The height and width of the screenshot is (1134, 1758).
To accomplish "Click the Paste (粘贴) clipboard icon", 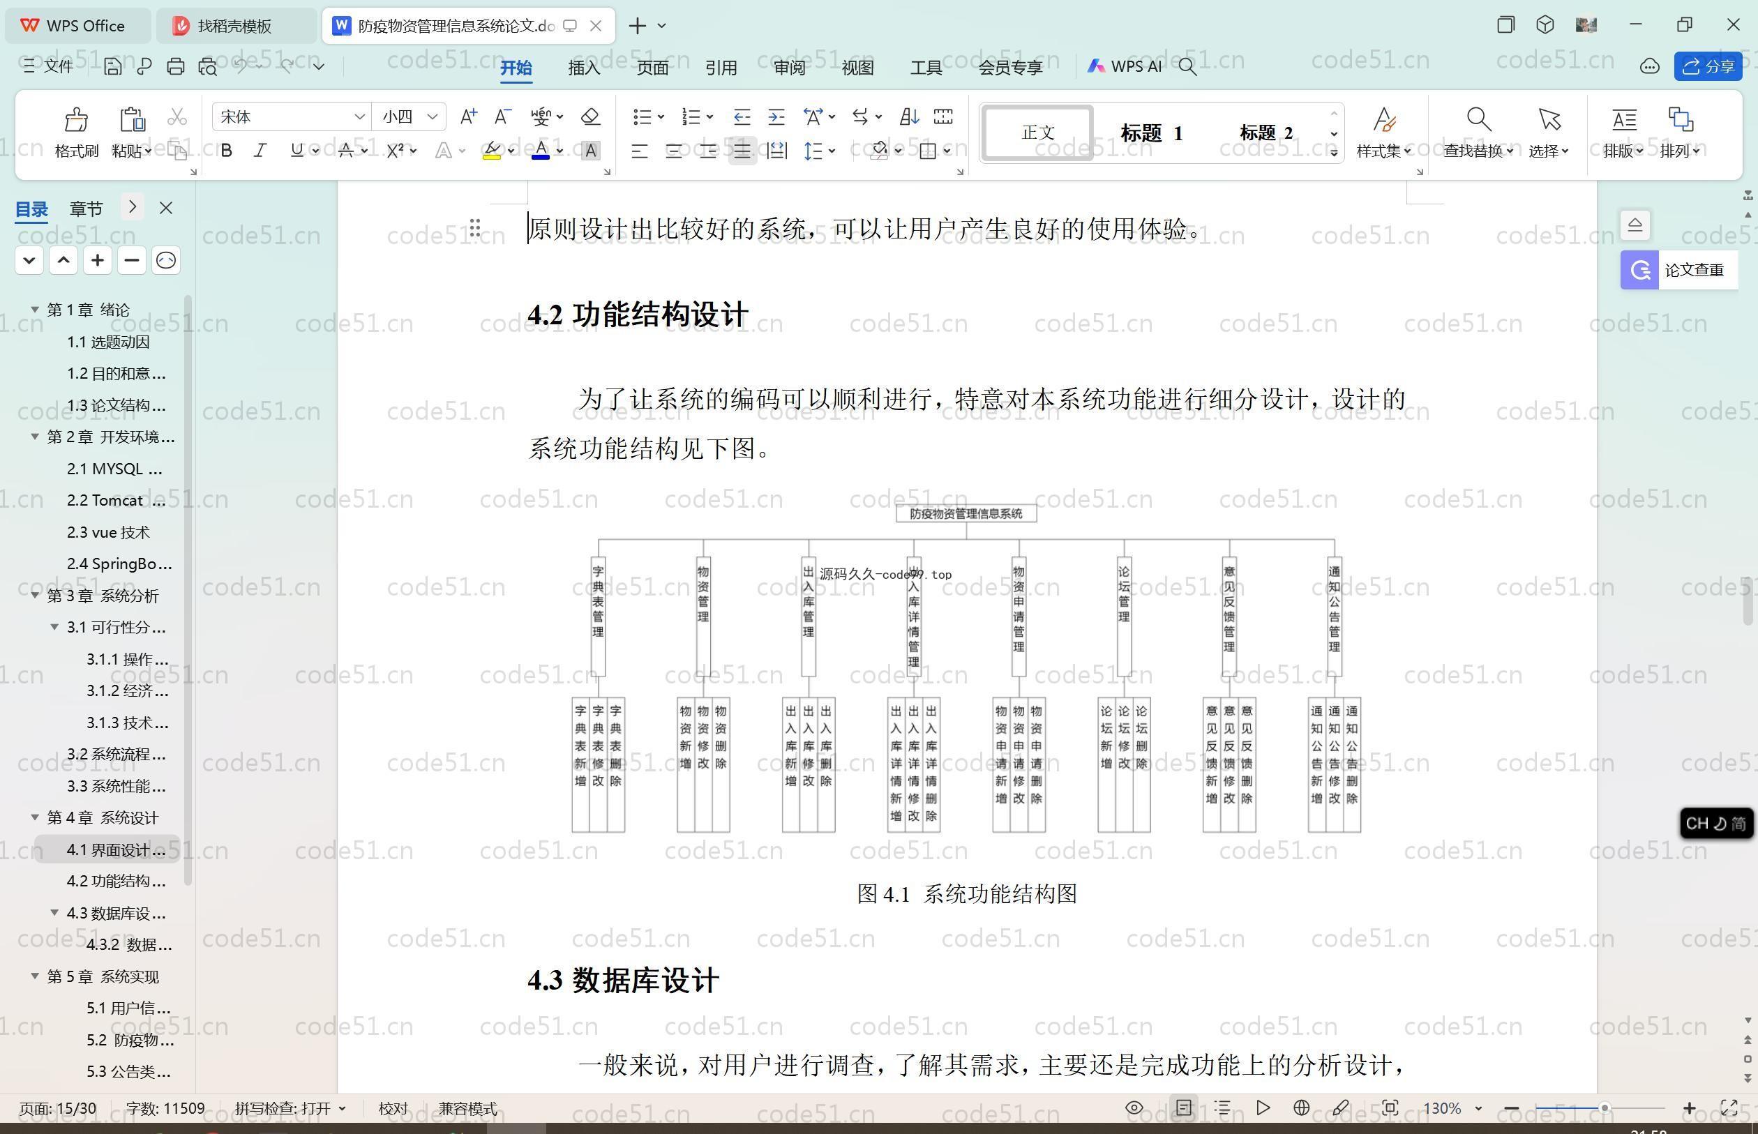I will (x=131, y=120).
